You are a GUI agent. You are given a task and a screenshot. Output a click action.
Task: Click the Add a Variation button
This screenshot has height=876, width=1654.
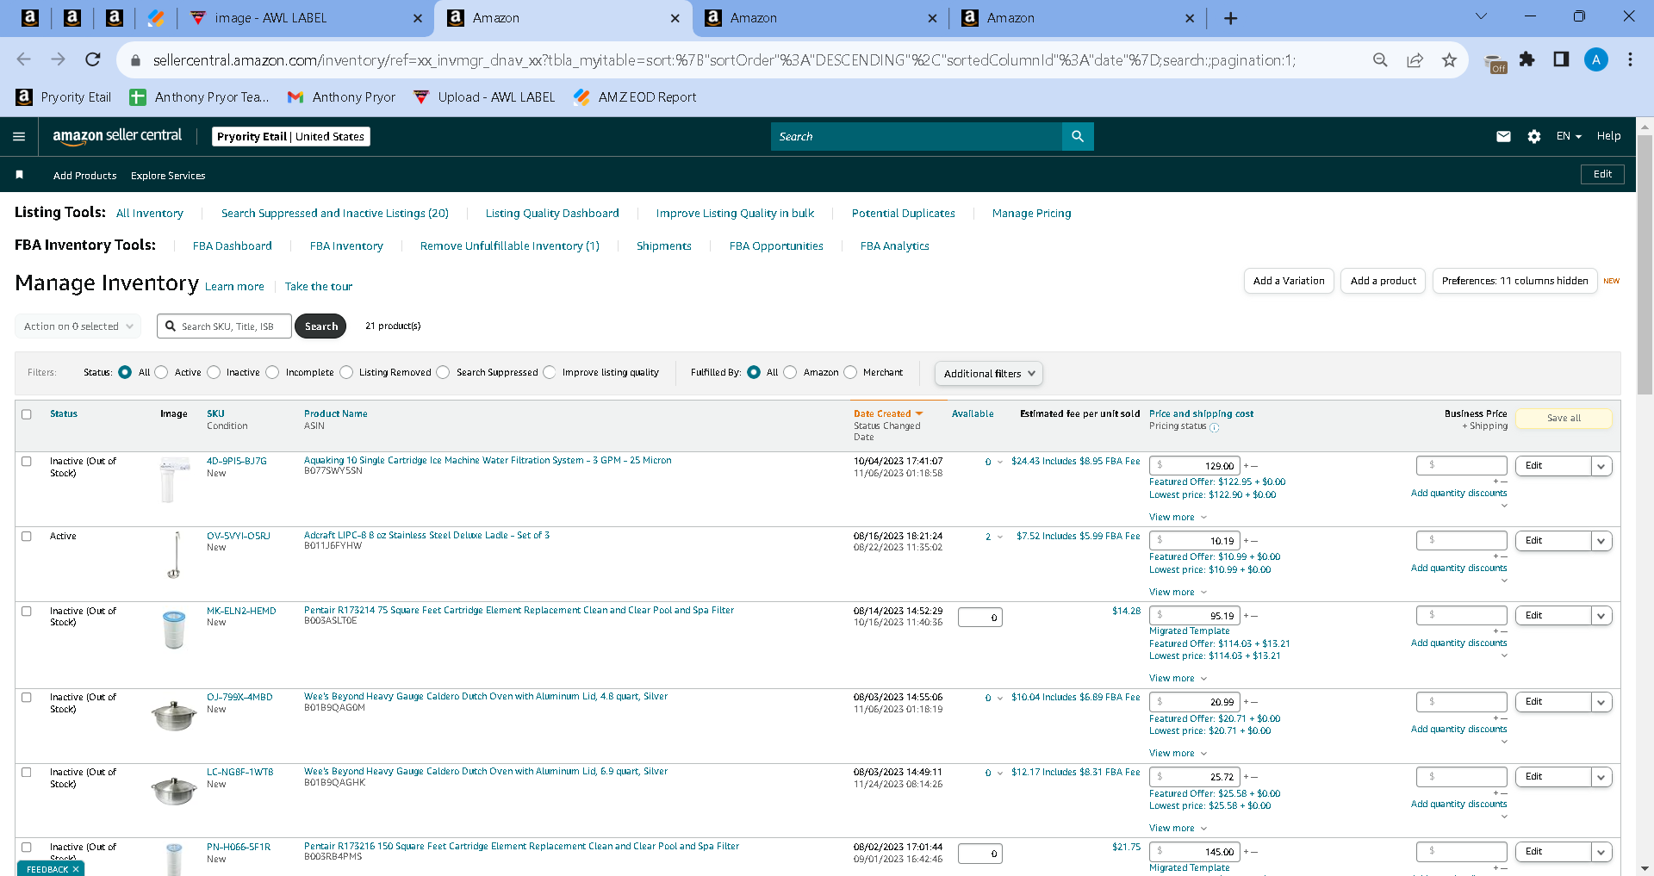click(1289, 281)
